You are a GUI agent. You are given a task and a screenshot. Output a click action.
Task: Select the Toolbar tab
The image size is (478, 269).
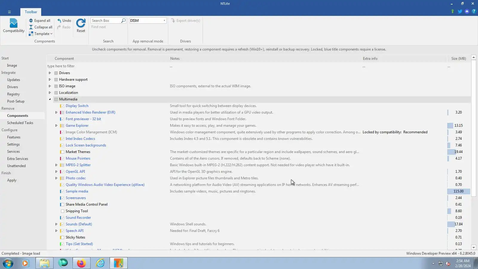[x=31, y=12]
